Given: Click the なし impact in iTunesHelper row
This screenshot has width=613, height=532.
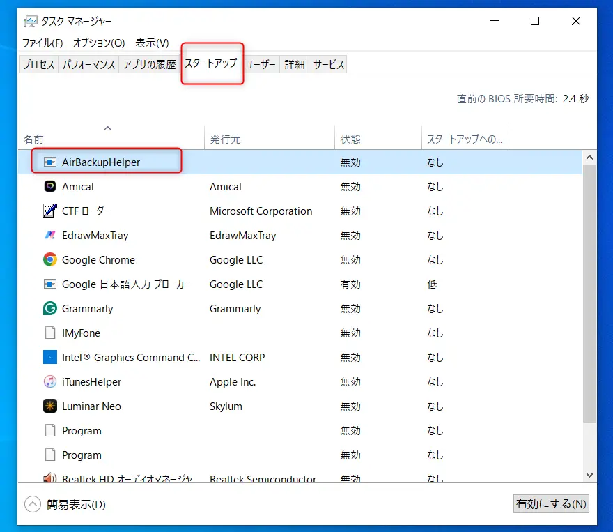Looking at the screenshot, I should [435, 382].
